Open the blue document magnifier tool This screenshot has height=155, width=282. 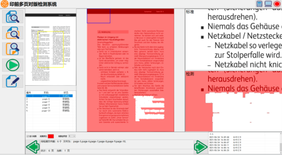click(x=13, y=16)
